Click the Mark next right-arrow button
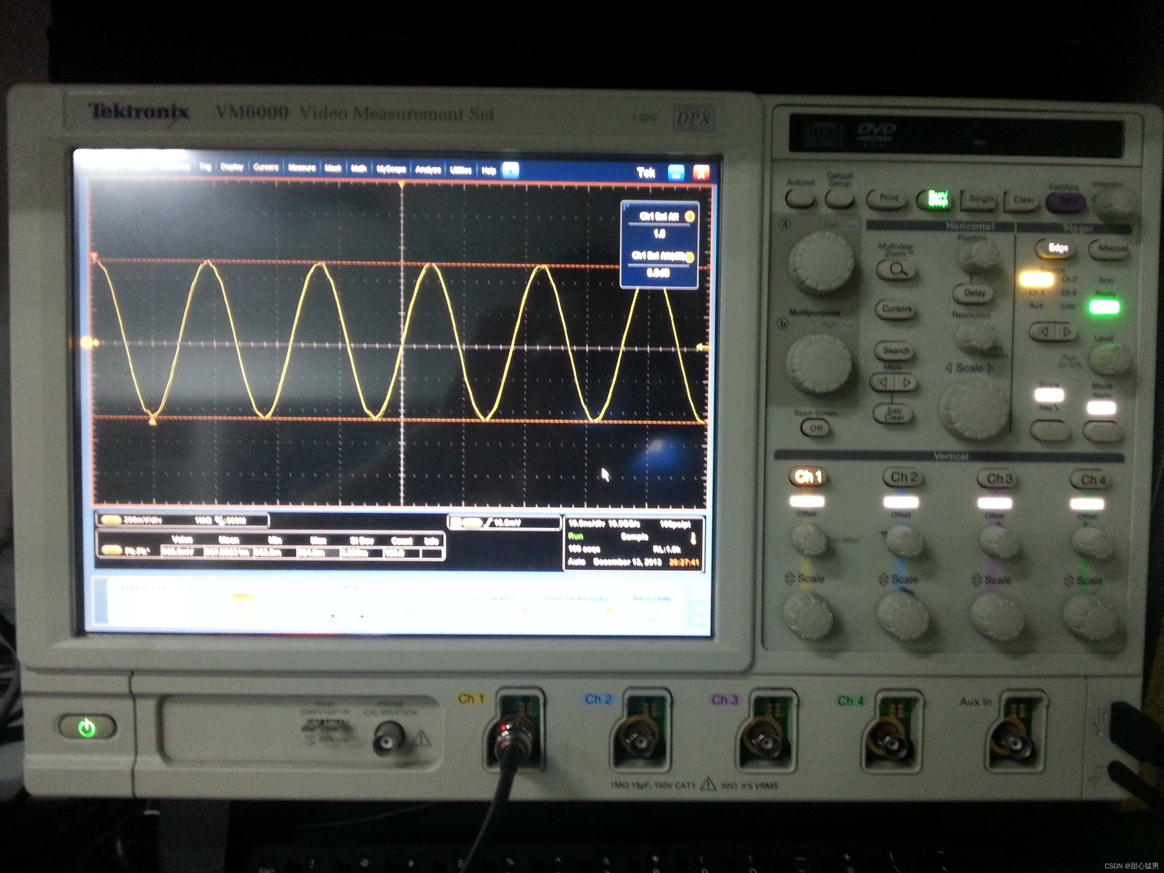This screenshot has width=1164, height=873. pyautogui.click(x=907, y=383)
